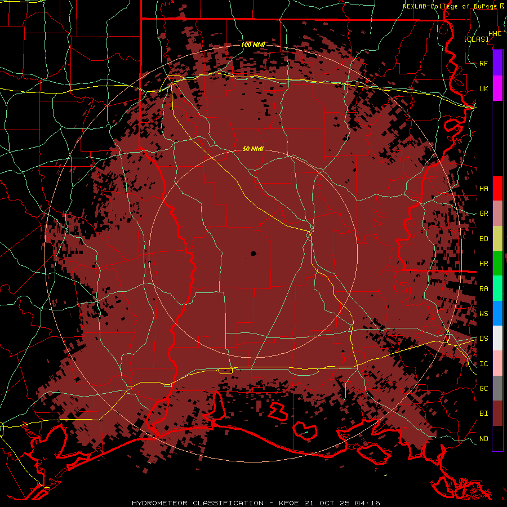Click the radar site dot at center
Screen dimensions: 507x507
pos(253,254)
